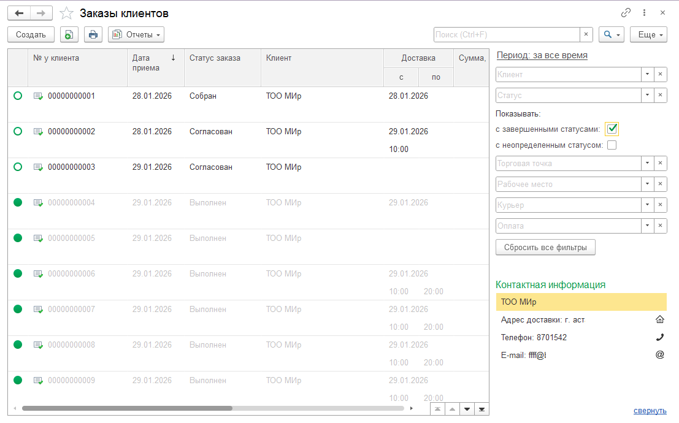679x423 pixels.
Task: Expand the Оплата dropdown list
Action: 647,226
